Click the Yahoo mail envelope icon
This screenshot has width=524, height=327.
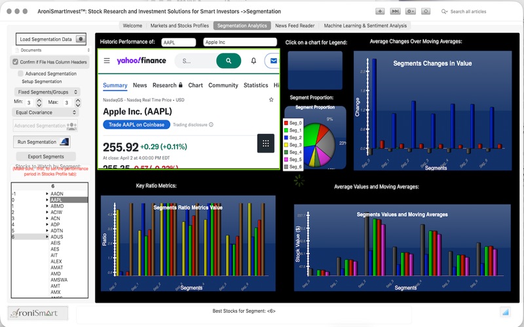coord(273,61)
